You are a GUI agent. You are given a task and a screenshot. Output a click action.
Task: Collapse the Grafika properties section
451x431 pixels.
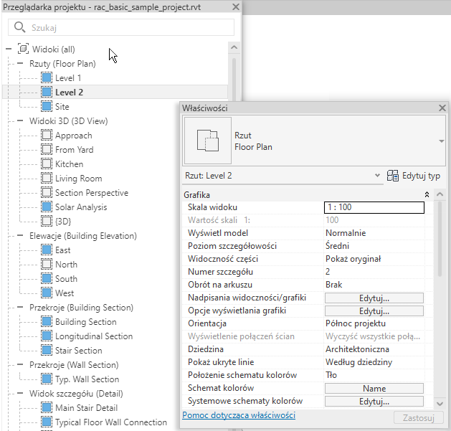pyautogui.click(x=427, y=195)
